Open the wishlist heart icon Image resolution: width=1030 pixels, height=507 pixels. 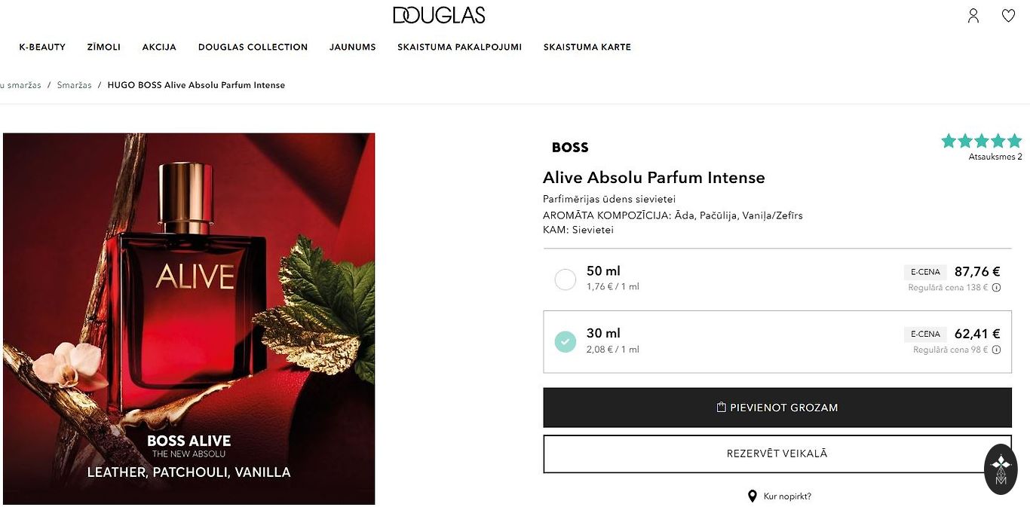coord(1008,16)
